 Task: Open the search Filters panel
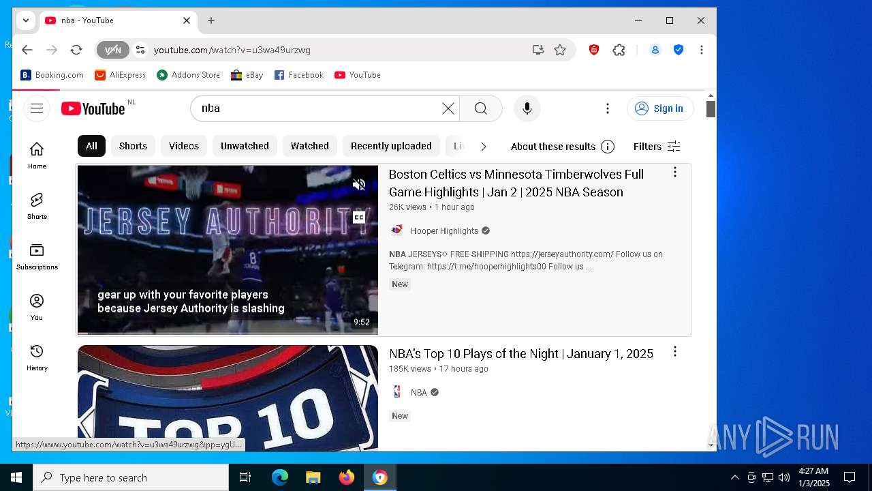[x=657, y=147]
